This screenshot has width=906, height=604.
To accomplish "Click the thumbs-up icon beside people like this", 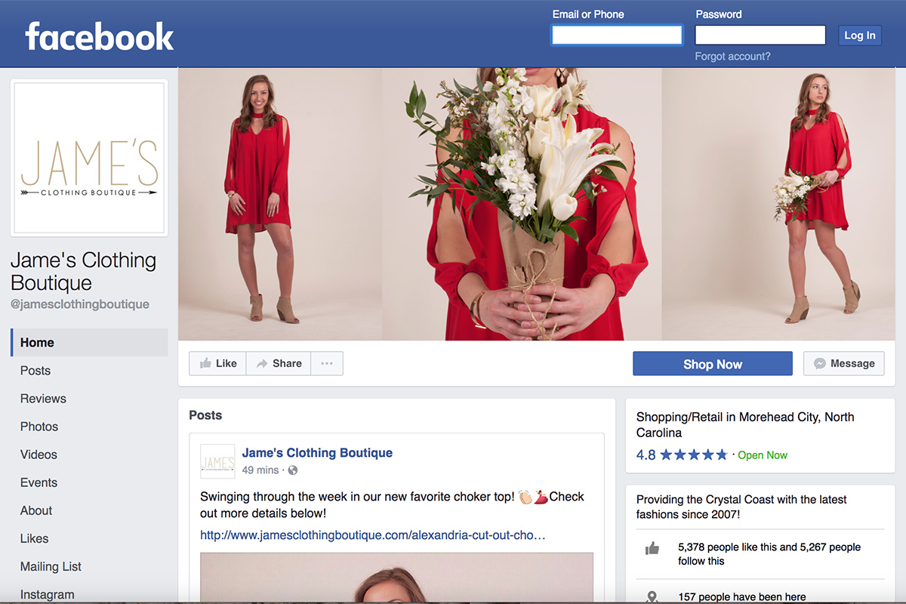I will coord(652,549).
